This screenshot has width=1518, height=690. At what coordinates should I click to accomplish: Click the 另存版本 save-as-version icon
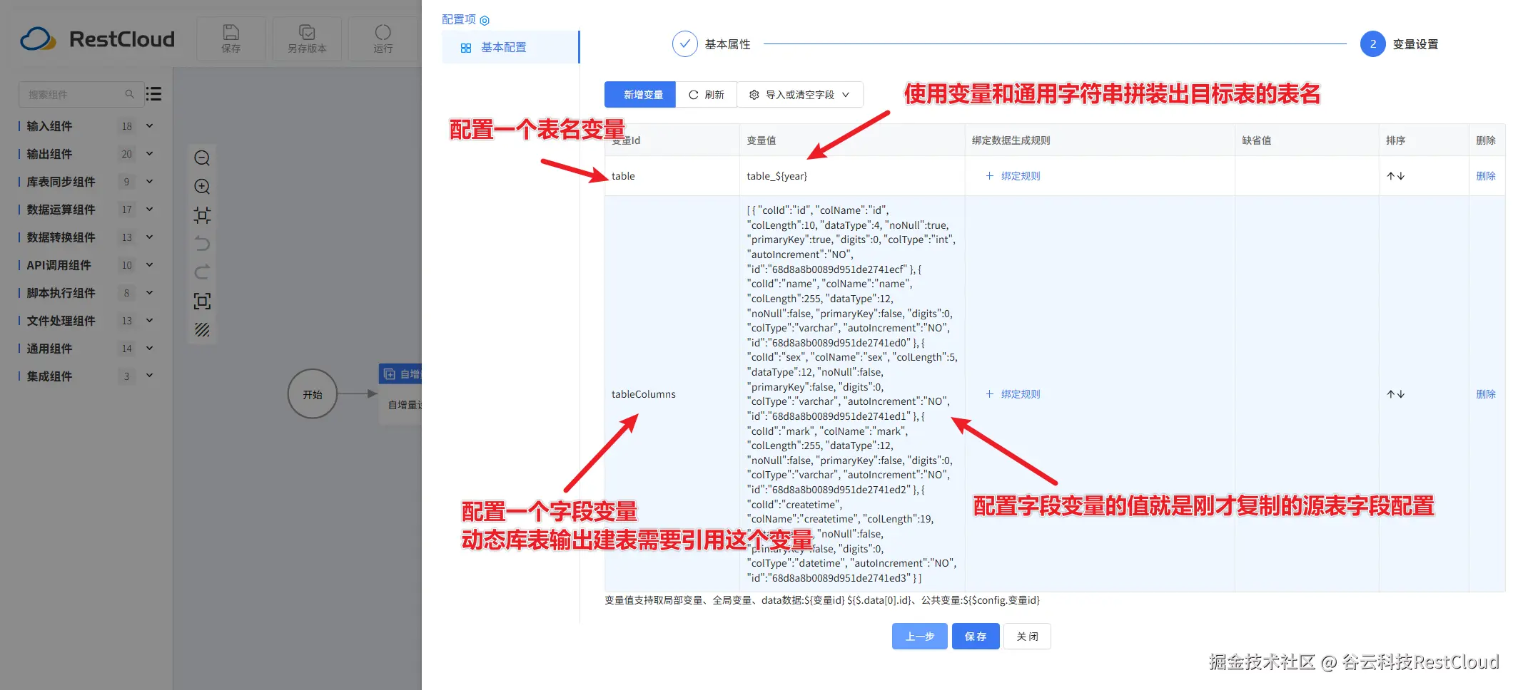click(x=307, y=38)
